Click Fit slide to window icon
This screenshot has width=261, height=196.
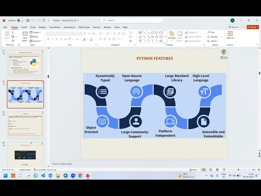259,170
